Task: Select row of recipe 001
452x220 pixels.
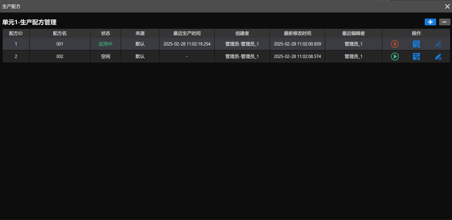Action: pos(151,44)
